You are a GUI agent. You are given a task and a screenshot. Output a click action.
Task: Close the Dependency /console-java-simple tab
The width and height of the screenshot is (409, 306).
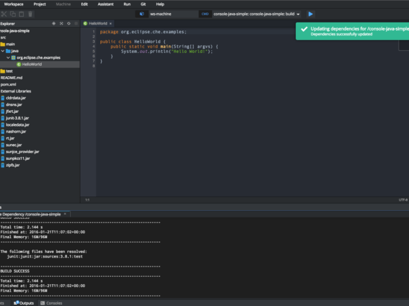pos(65,214)
